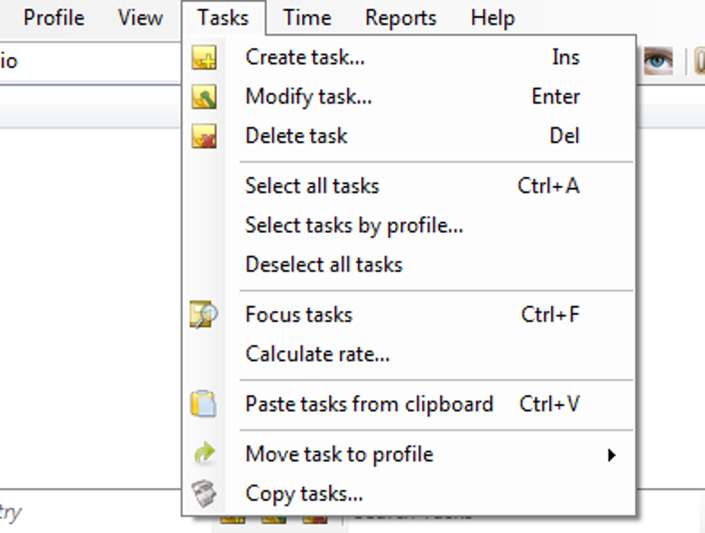Image resolution: width=705 pixels, height=533 pixels.
Task: Open the Reports menu
Action: click(401, 18)
